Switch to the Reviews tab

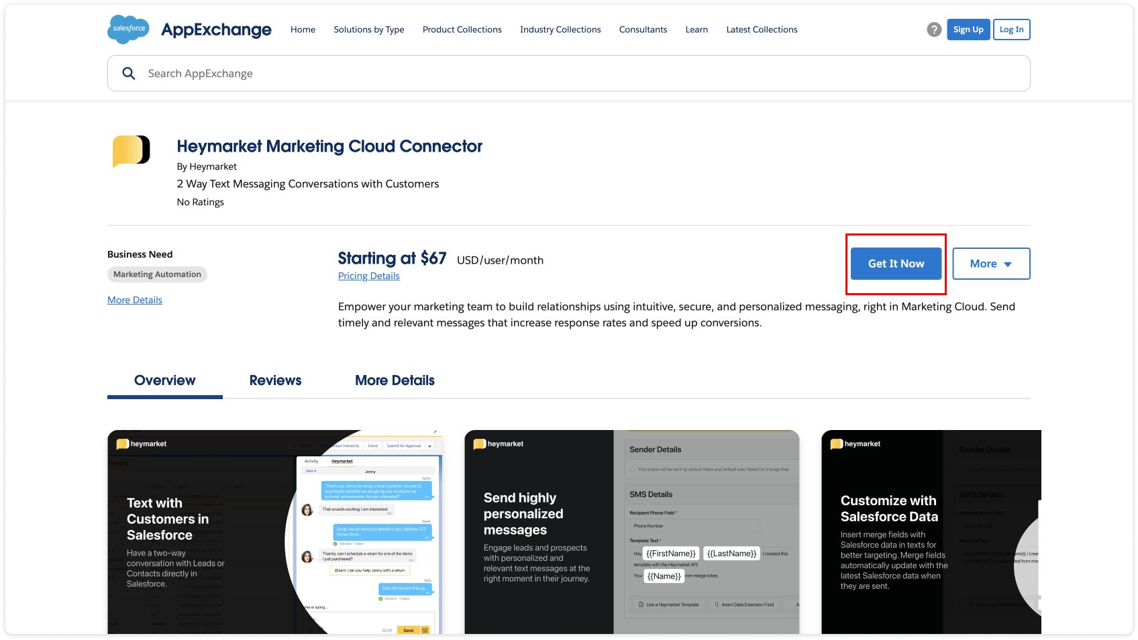click(x=275, y=380)
